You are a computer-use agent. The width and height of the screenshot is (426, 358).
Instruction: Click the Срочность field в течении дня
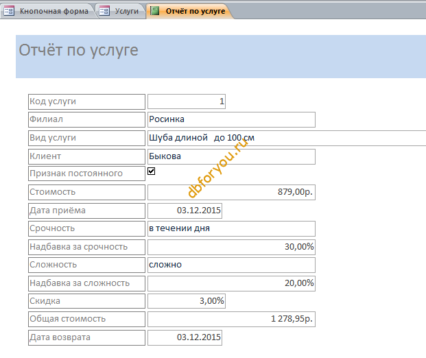click(x=231, y=228)
